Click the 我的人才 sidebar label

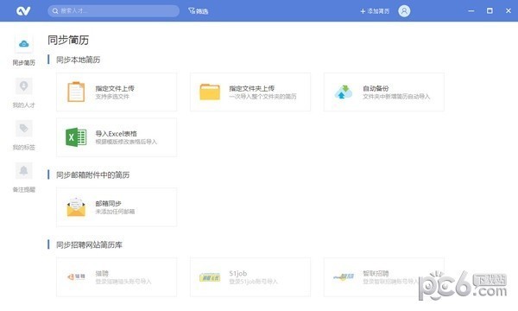pyautogui.click(x=24, y=105)
